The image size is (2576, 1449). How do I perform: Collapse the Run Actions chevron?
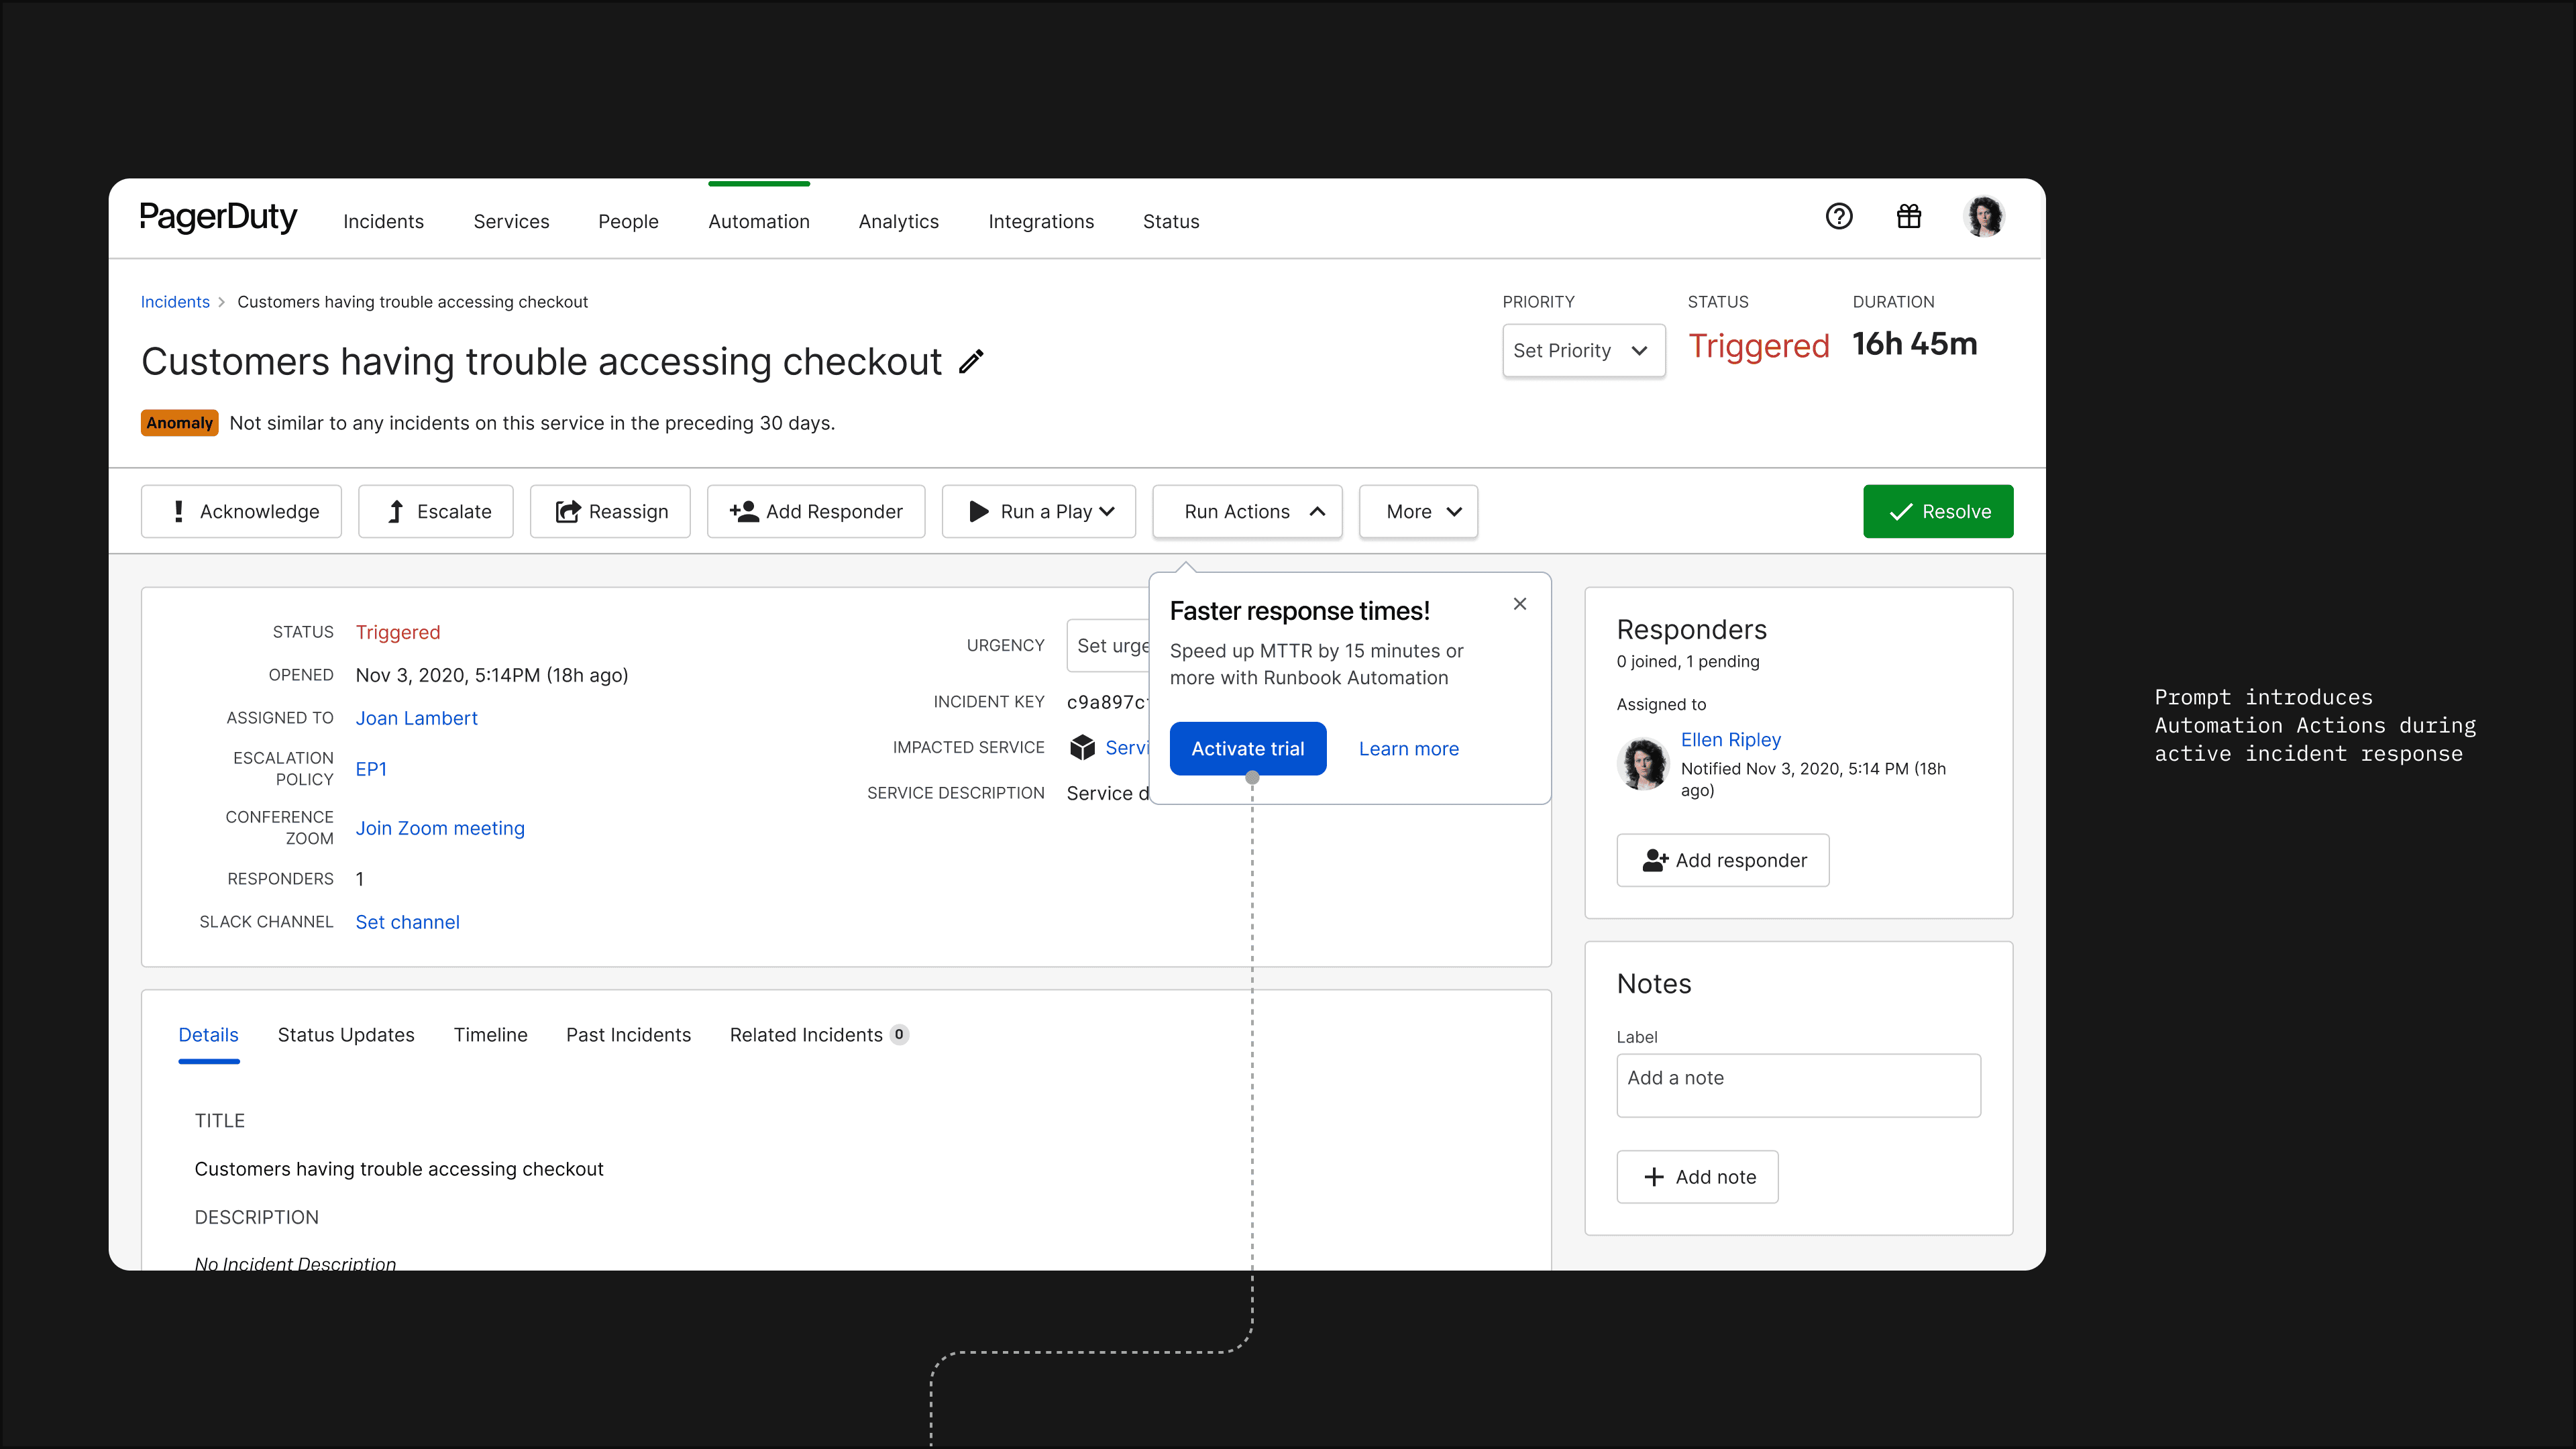click(x=1317, y=511)
